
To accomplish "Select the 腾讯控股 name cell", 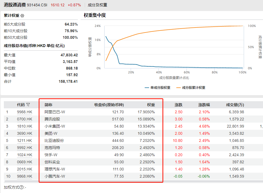I will 52,119.
